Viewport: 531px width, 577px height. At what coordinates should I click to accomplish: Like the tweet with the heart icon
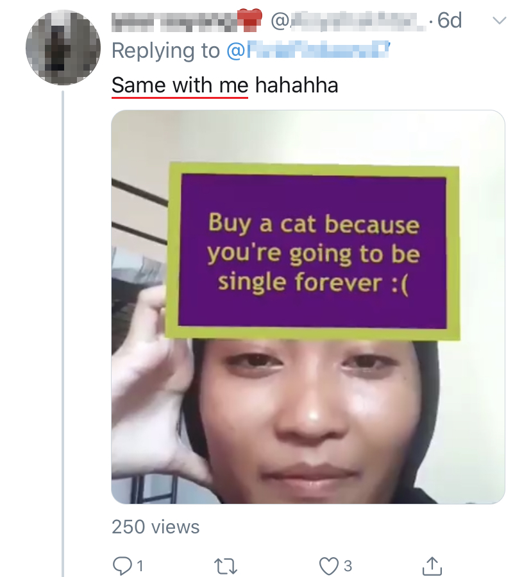coord(328,565)
